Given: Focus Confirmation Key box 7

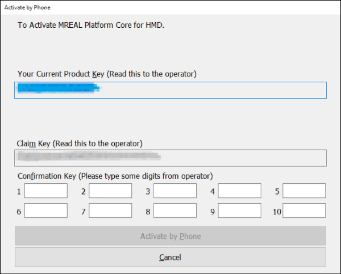Looking at the screenshot, I should click(110, 210).
